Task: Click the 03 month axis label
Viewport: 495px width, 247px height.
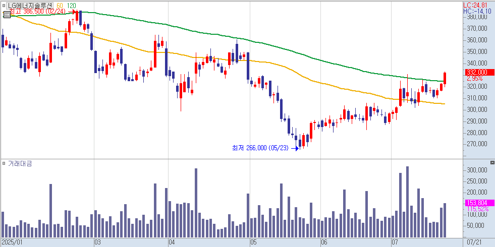Action: (97, 242)
